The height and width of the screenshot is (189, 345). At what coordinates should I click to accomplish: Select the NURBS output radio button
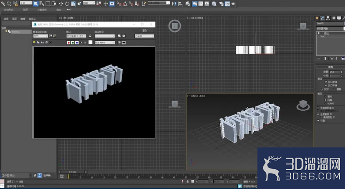[x=325, y=103]
